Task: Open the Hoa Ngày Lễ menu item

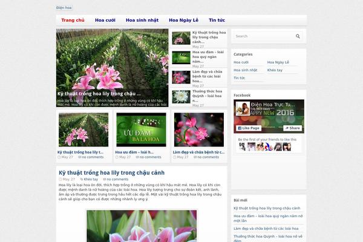Action: click(183, 20)
